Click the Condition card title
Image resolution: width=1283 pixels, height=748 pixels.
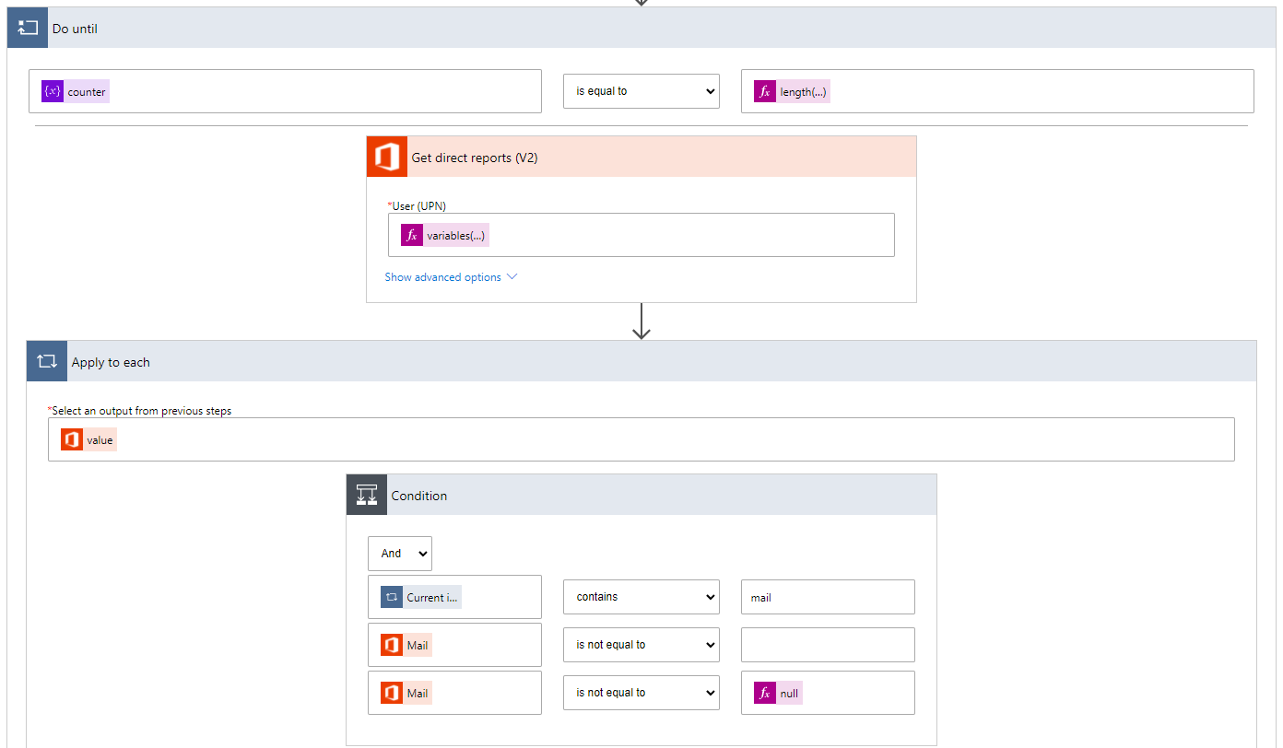pyautogui.click(x=419, y=496)
